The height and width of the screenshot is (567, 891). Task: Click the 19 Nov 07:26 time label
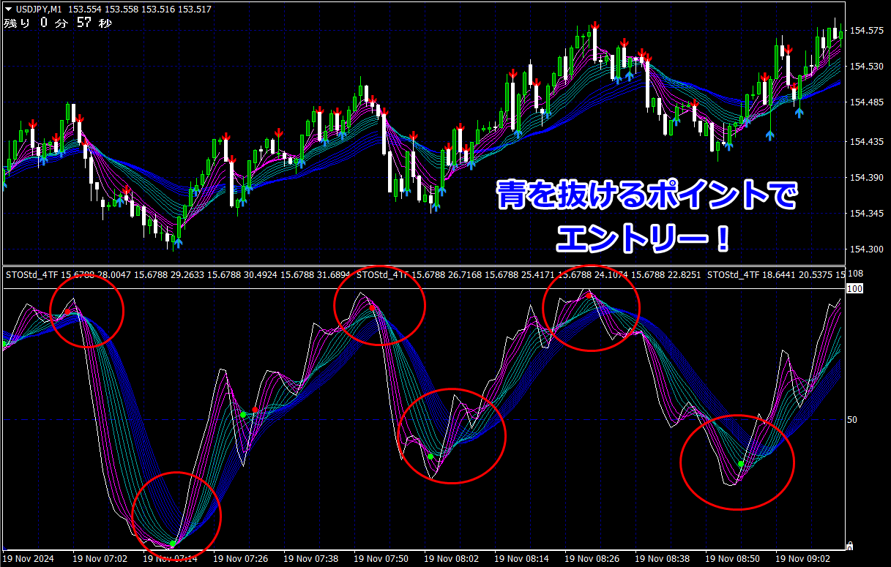pyautogui.click(x=240, y=558)
